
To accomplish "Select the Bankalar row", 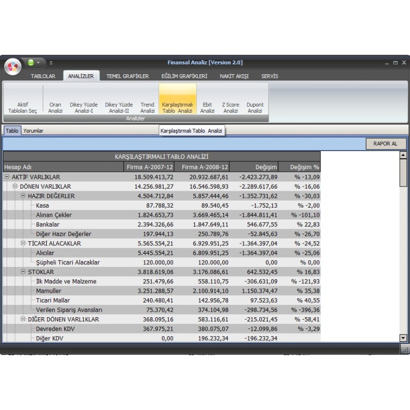I will pos(161,224).
